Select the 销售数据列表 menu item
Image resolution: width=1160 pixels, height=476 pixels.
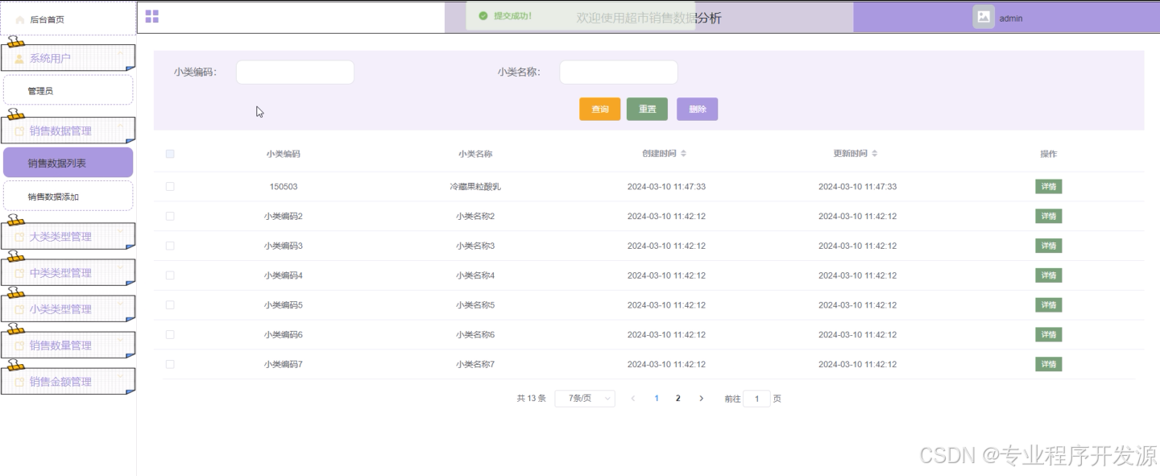coord(68,163)
